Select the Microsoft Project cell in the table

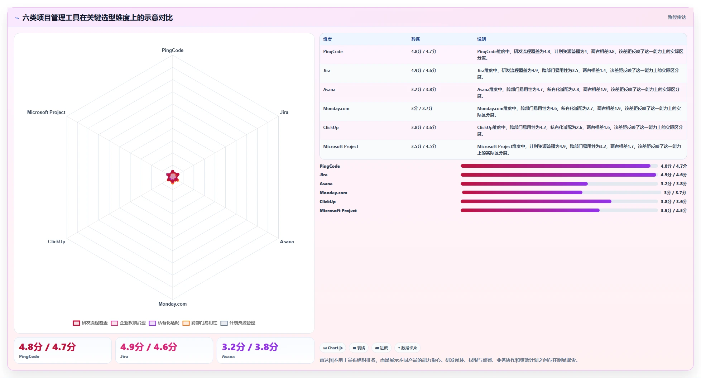click(x=341, y=147)
